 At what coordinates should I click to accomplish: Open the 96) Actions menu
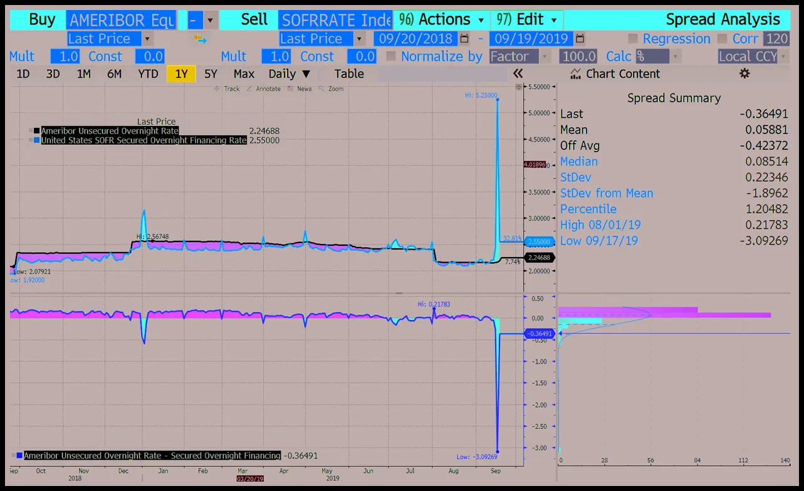[x=442, y=19]
